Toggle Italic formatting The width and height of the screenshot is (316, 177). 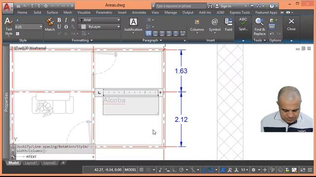pos(66,20)
